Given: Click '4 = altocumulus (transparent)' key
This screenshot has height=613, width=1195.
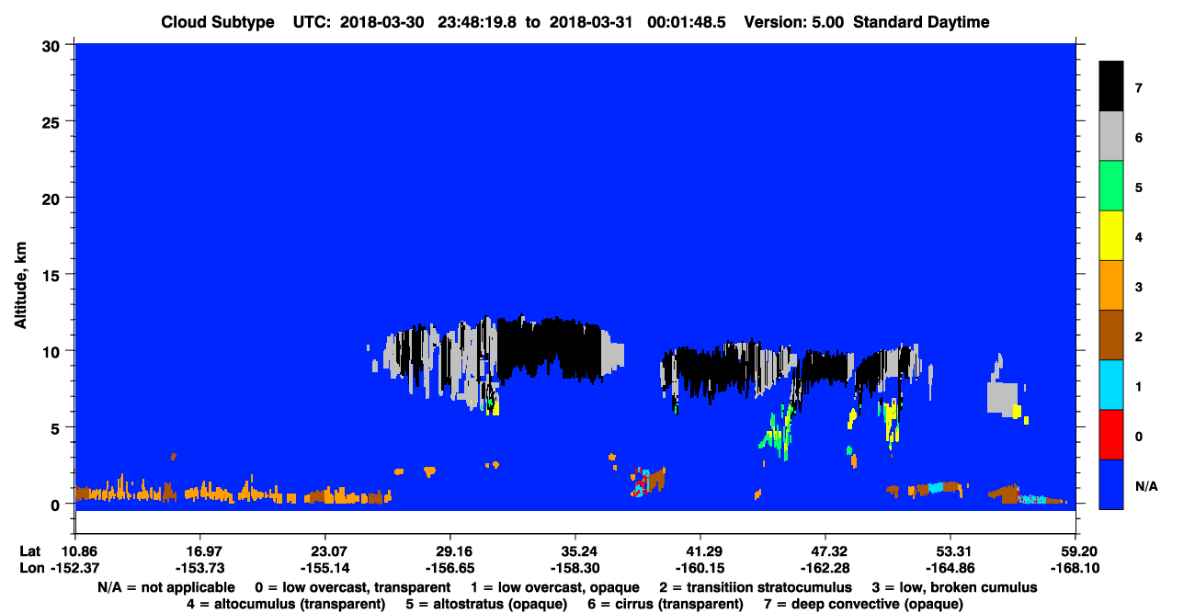Looking at the screenshot, I should 286,604.
